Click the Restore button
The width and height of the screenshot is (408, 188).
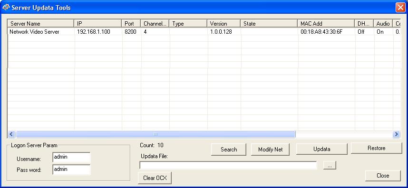tap(376, 148)
